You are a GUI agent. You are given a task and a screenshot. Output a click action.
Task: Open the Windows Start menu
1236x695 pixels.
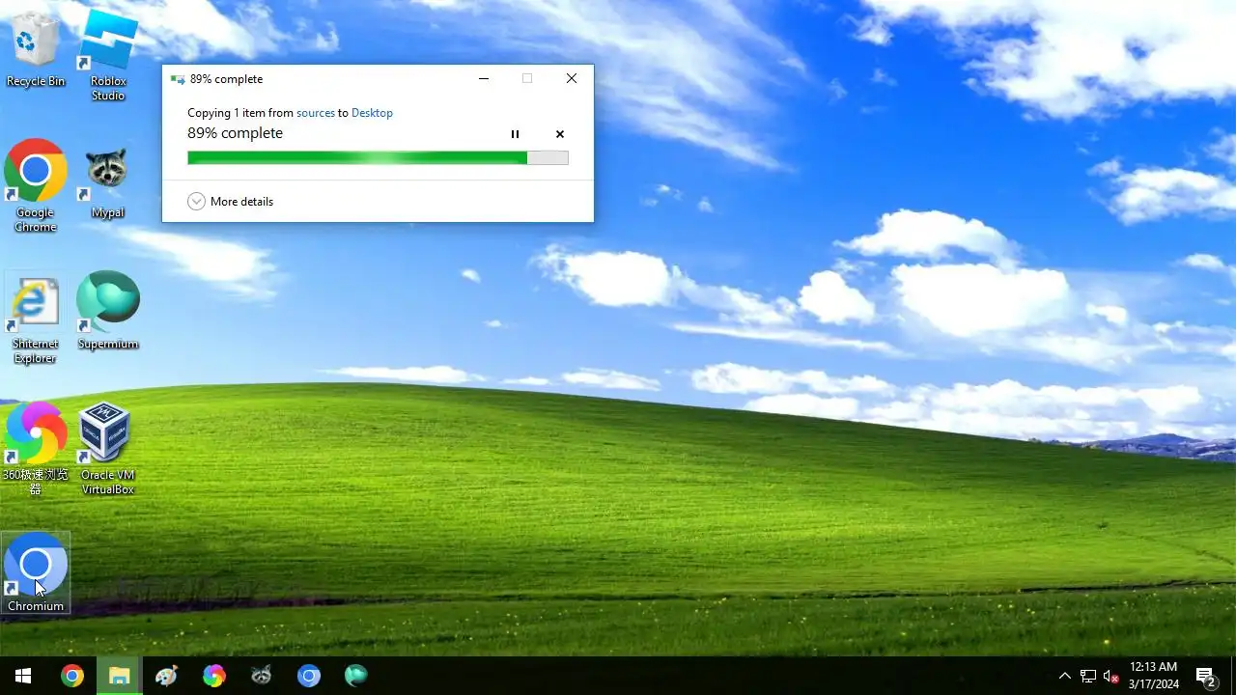click(x=23, y=676)
